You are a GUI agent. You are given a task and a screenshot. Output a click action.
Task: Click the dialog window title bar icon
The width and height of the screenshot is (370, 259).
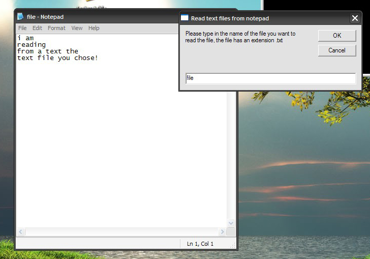(184, 18)
